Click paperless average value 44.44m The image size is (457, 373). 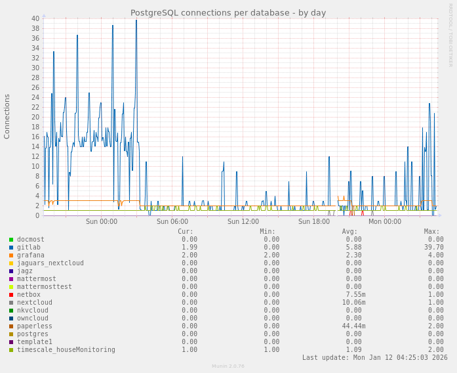[353, 326]
